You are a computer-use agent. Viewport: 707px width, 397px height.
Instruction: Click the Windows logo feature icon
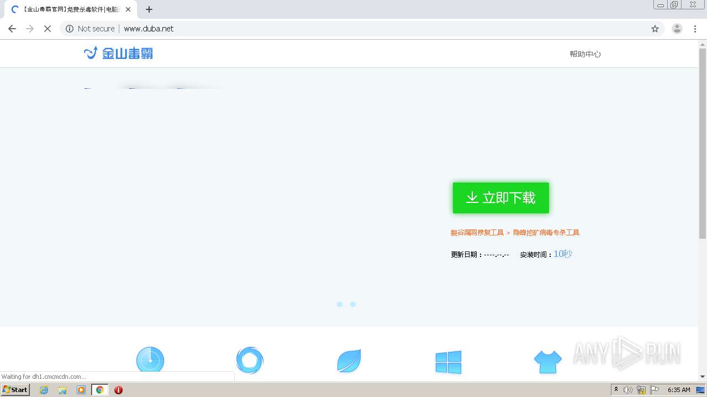449,362
